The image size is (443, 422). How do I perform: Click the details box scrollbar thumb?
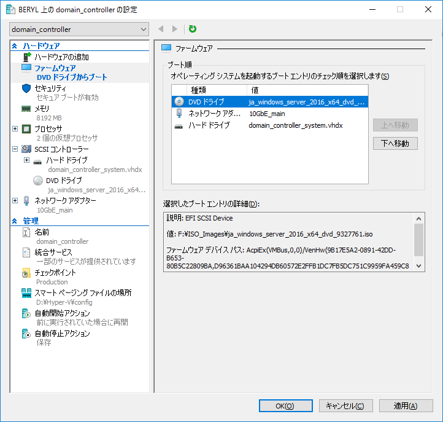click(418, 240)
